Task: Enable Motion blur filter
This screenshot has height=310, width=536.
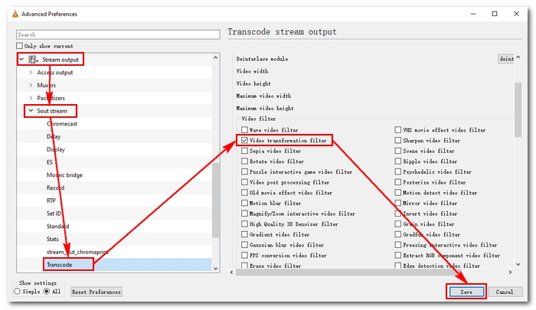Action: pyautogui.click(x=244, y=203)
